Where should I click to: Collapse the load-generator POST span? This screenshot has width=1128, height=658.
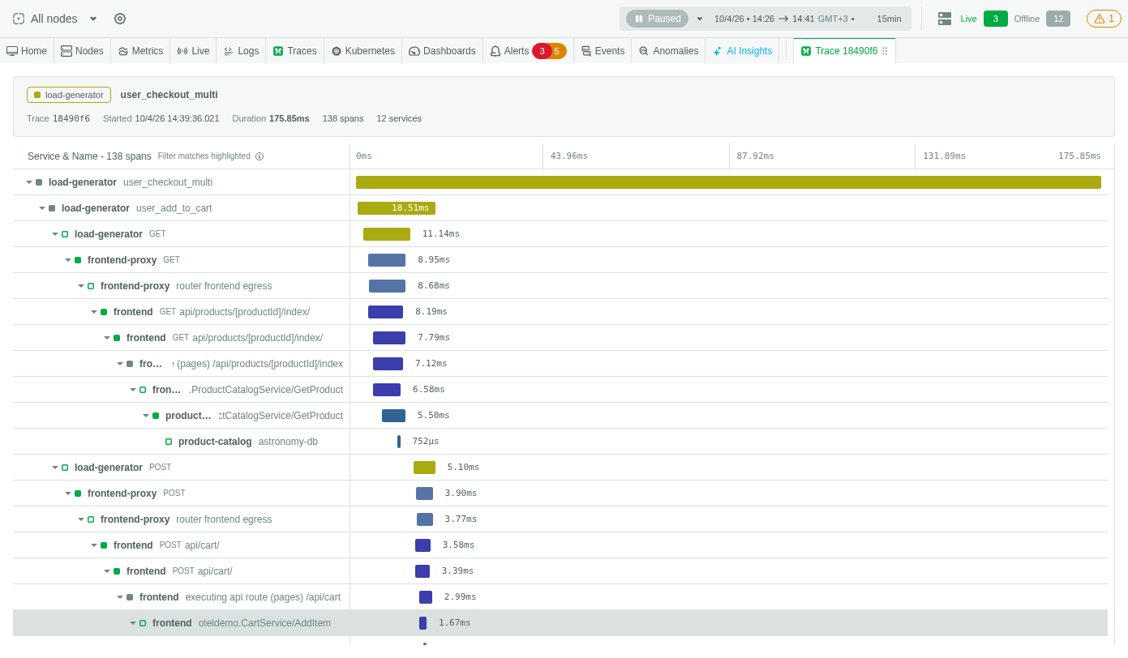pyautogui.click(x=55, y=468)
